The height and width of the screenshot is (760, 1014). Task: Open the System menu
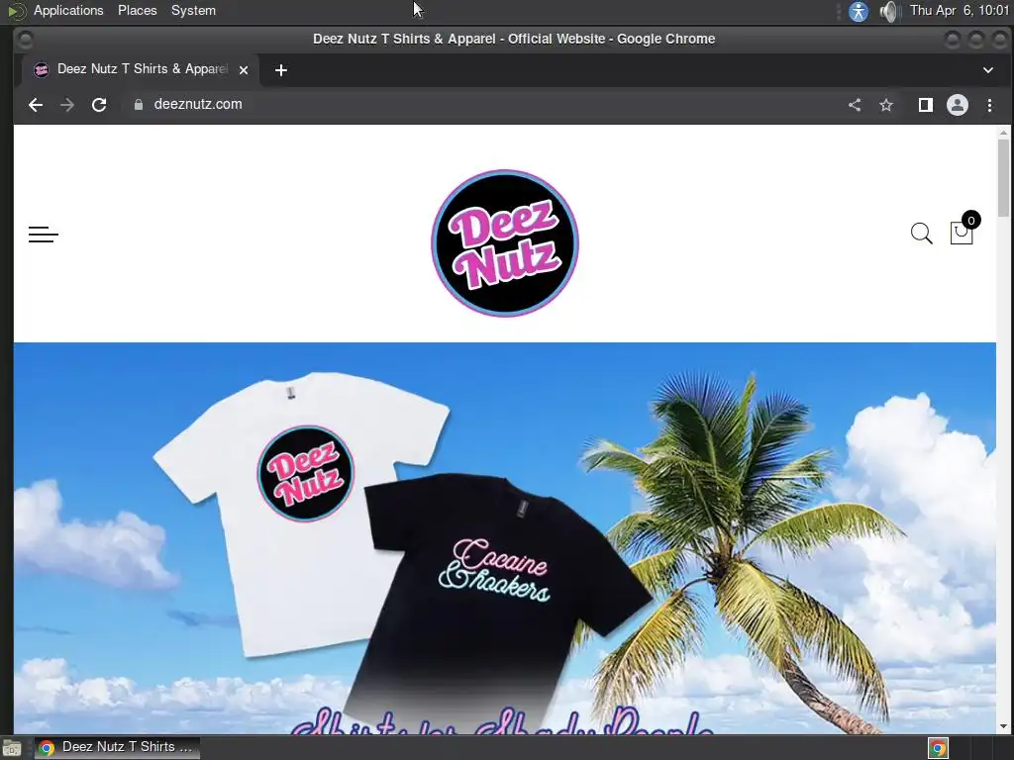pyautogui.click(x=193, y=10)
